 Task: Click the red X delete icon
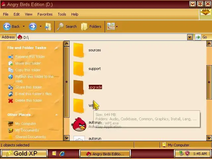[x=11, y=101]
